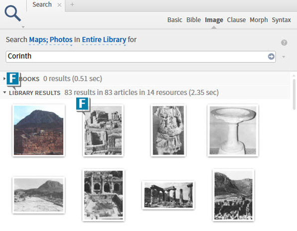Run the search with the arrow button
This screenshot has width=297, height=231.
point(271,56)
